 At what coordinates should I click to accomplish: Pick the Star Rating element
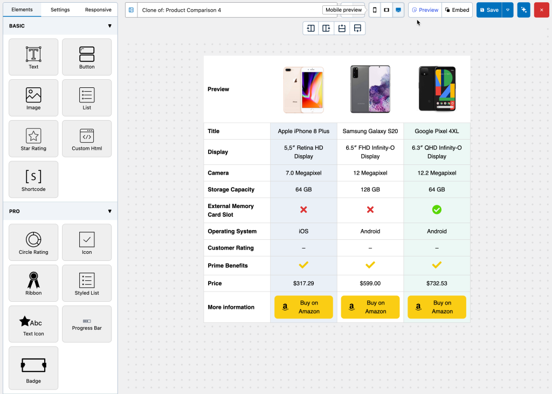[33, 139]
